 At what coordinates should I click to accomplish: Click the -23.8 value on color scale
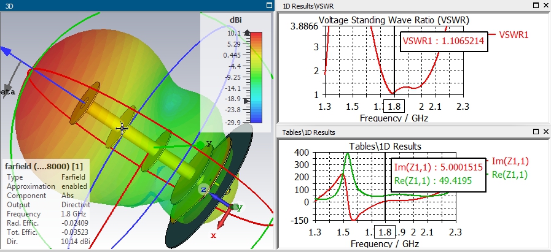232,110
